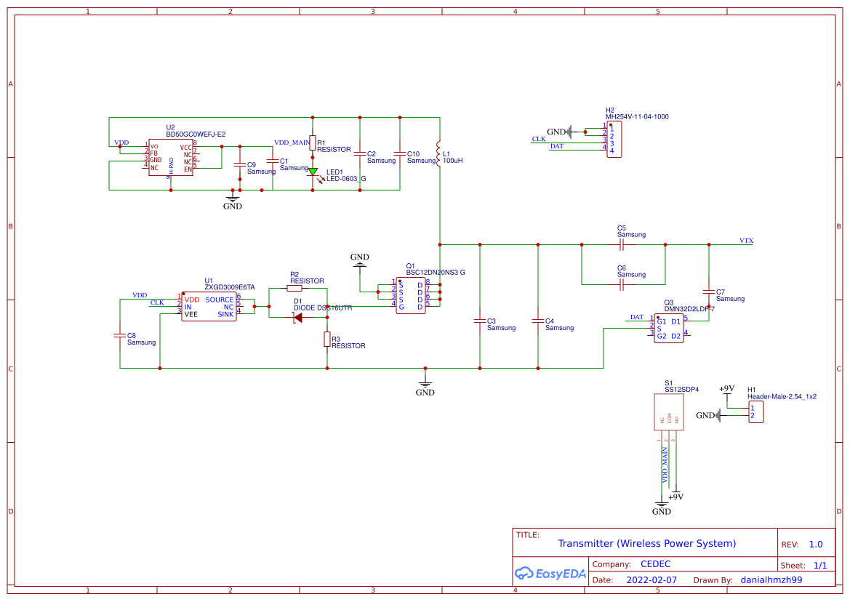Click the CLK net label near H2
This screenshot has height=602, width=850.
pos(537,139)
